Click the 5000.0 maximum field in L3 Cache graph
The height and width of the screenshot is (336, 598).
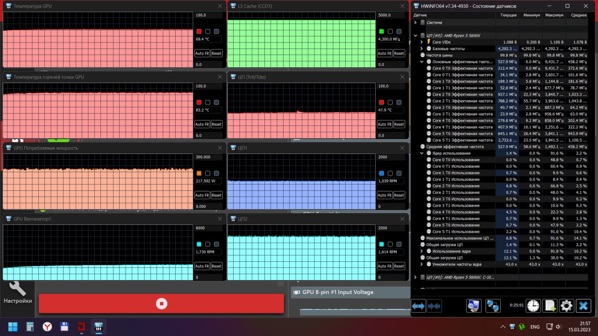pos(391,15)
